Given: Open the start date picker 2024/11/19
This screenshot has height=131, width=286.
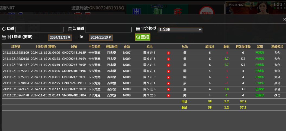Looking at the screenshot, I should pyautogui.click(x=60, y=38).
